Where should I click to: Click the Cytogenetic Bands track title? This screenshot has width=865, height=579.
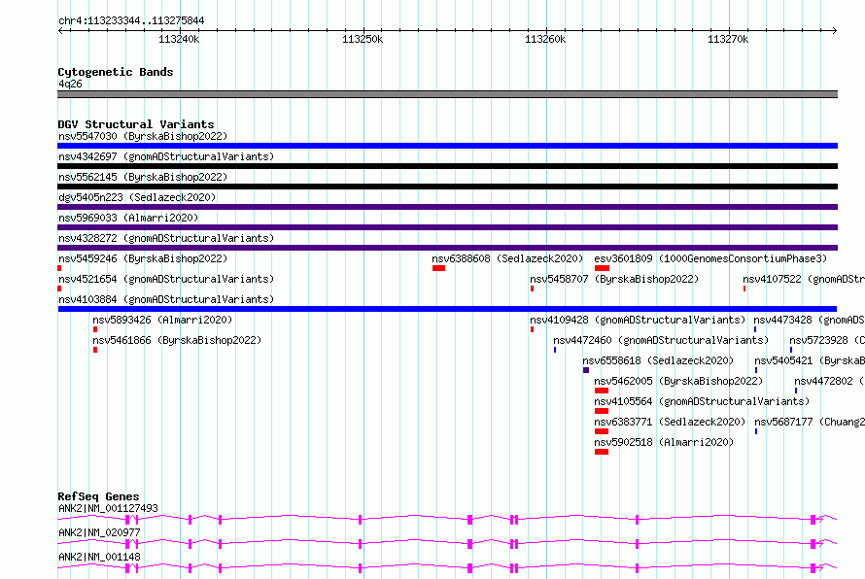116,72
